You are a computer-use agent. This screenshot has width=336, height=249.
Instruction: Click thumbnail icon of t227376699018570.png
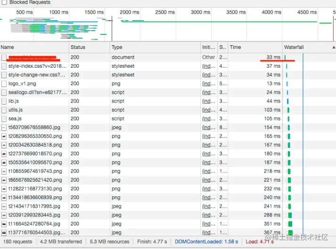pyautogui.click(x=4, y=154)
